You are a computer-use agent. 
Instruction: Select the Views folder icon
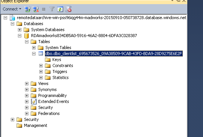(34, 84)
